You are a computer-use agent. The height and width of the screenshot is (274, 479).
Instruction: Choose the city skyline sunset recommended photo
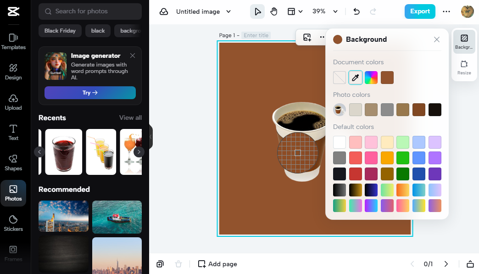pyautogui.click(x=63, y=216)
